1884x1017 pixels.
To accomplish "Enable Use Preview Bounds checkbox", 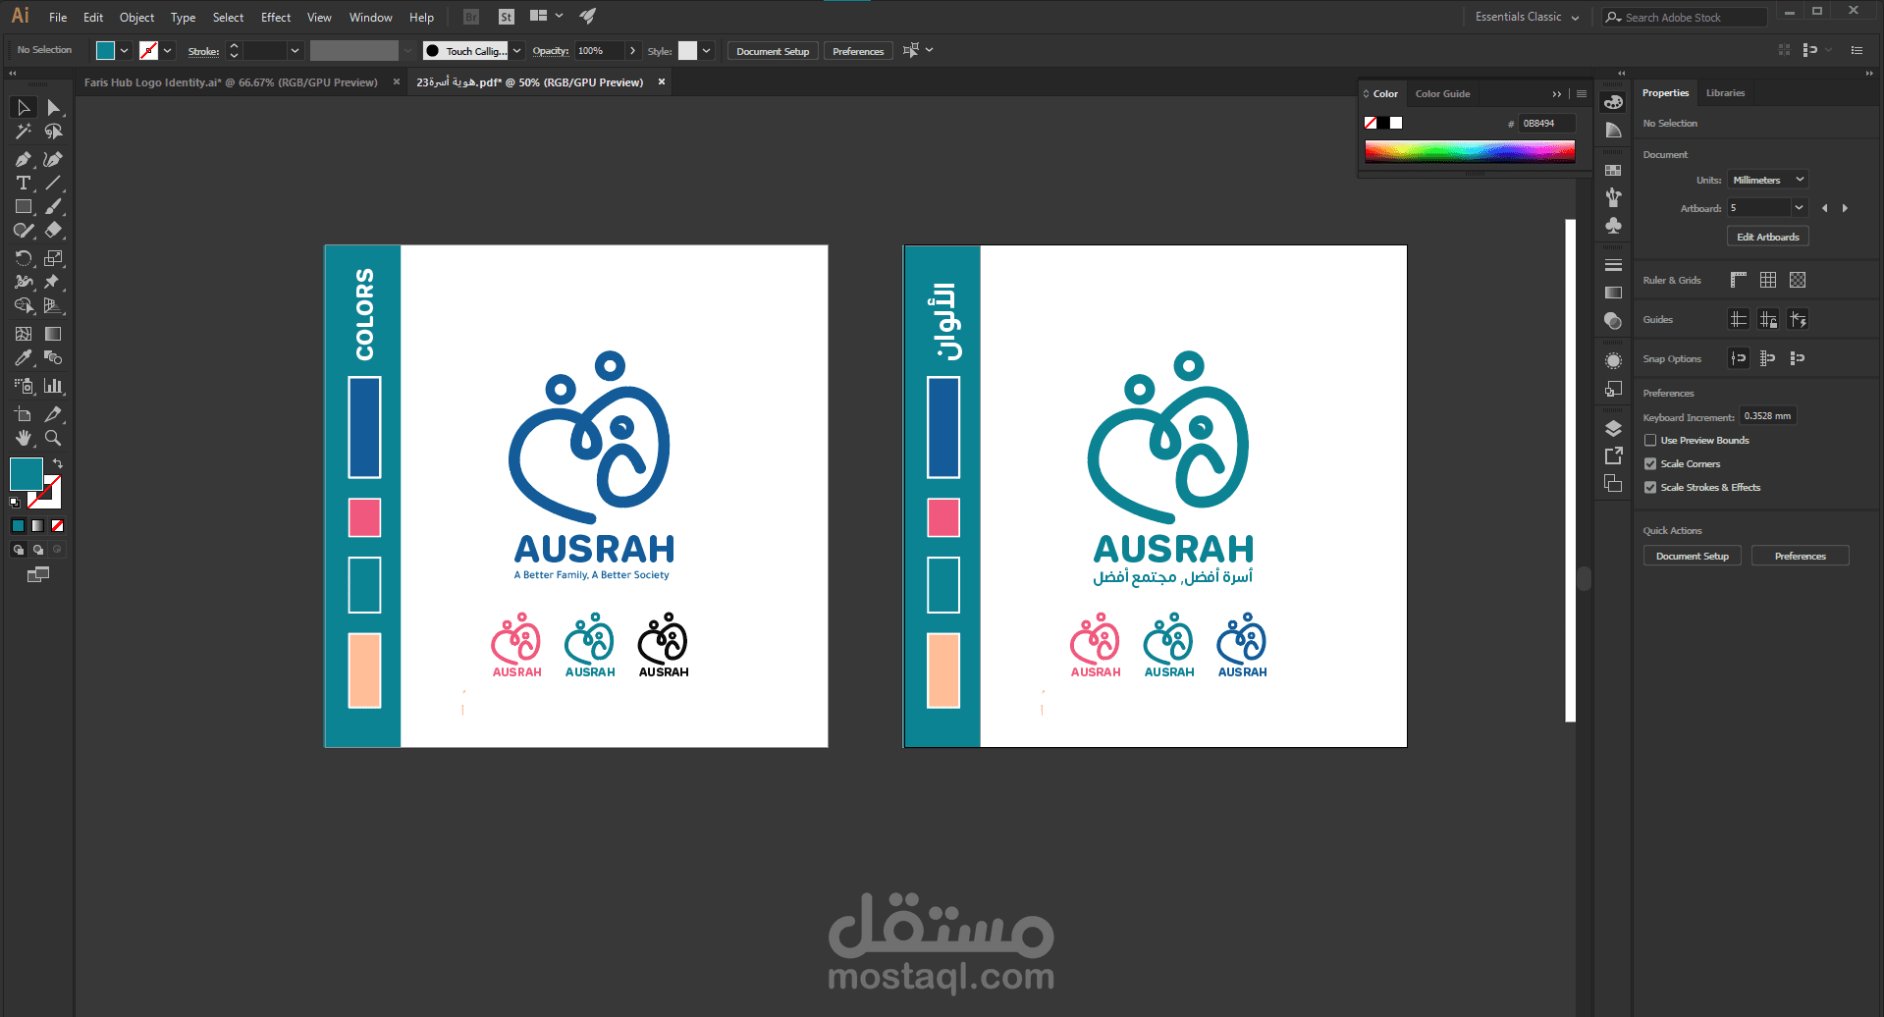I will 1650,441.
